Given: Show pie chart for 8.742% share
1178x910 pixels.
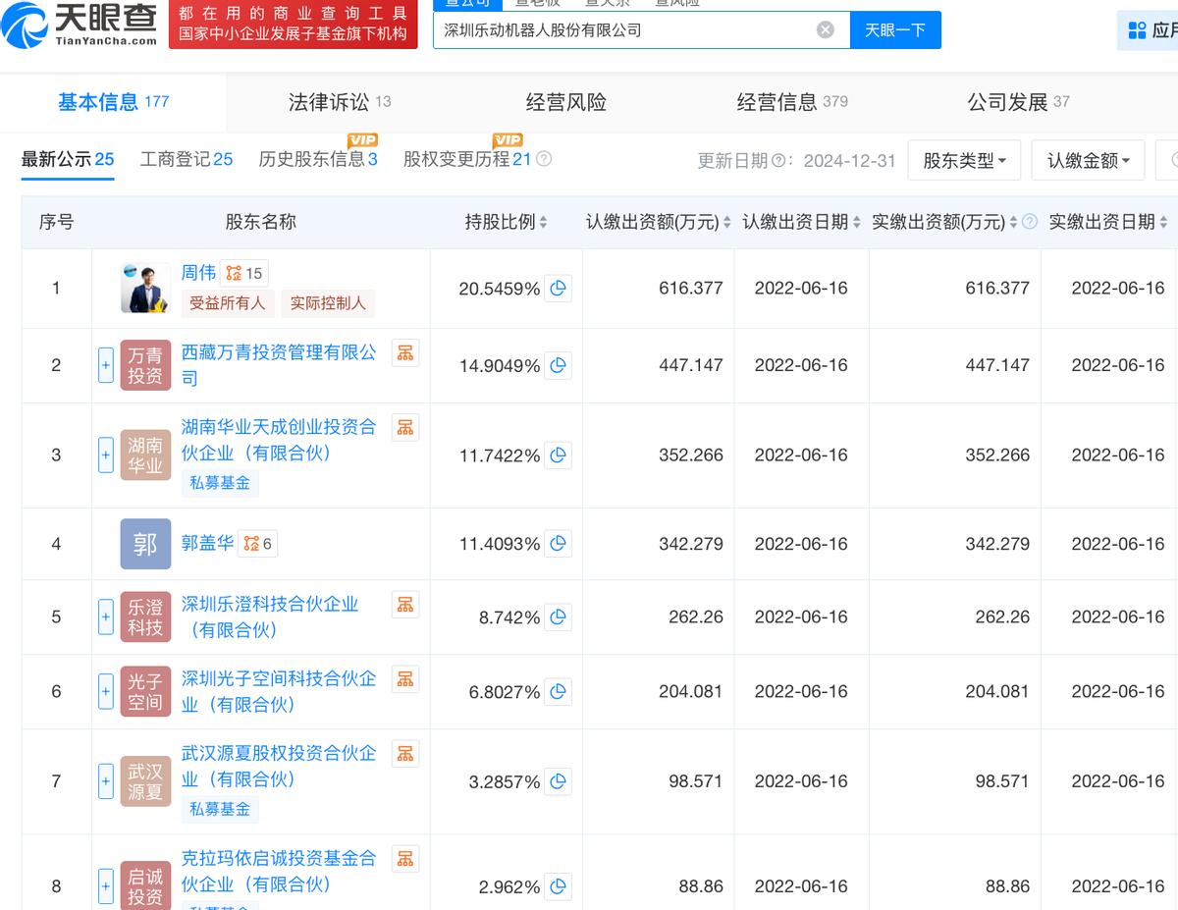Looking at the screenshot, I should 559,617.
